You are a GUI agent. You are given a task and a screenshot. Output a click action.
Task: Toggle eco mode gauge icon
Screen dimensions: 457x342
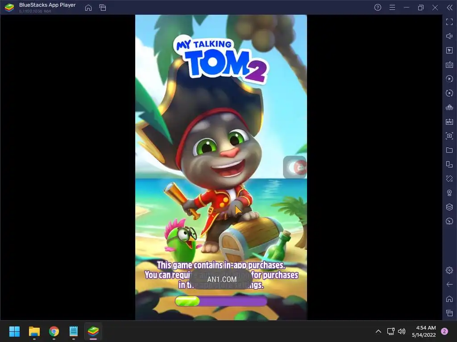[449, 221]
